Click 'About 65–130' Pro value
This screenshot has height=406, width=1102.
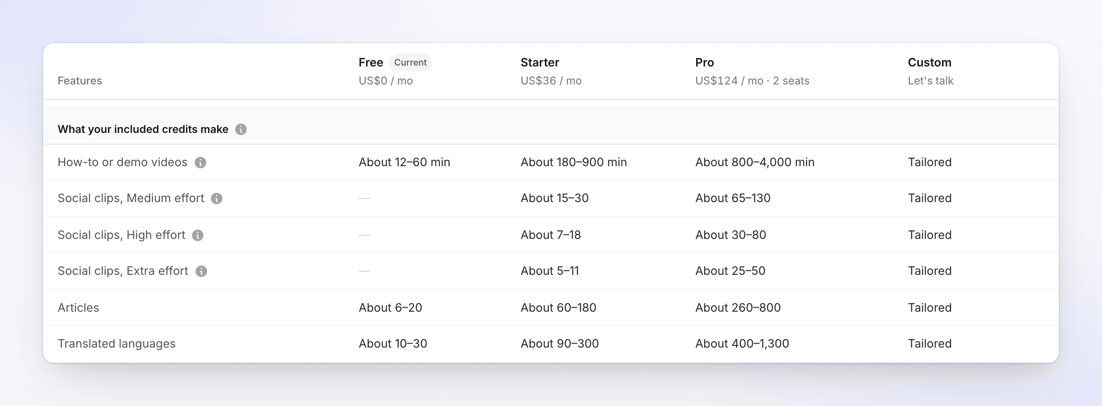(x=733, y=198)
